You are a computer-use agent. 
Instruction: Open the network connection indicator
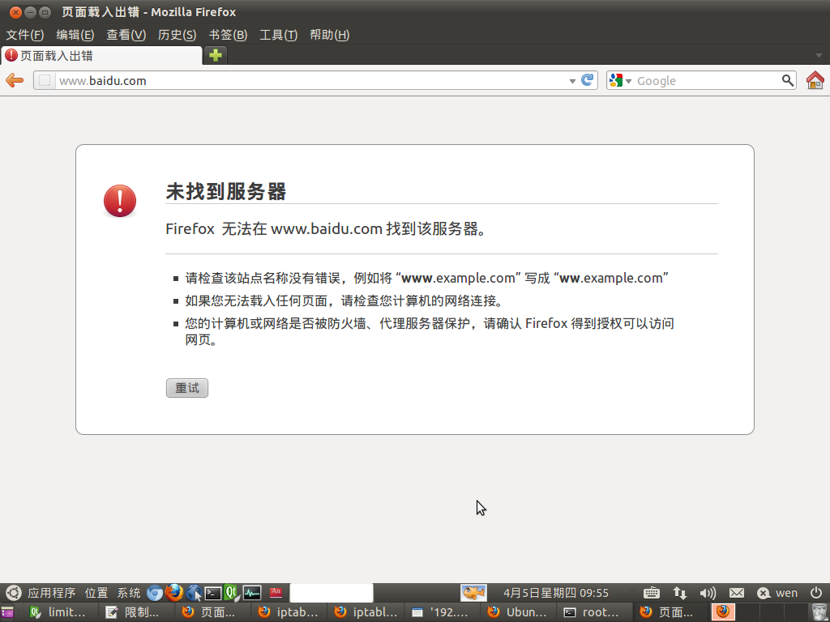pos(680,593)
